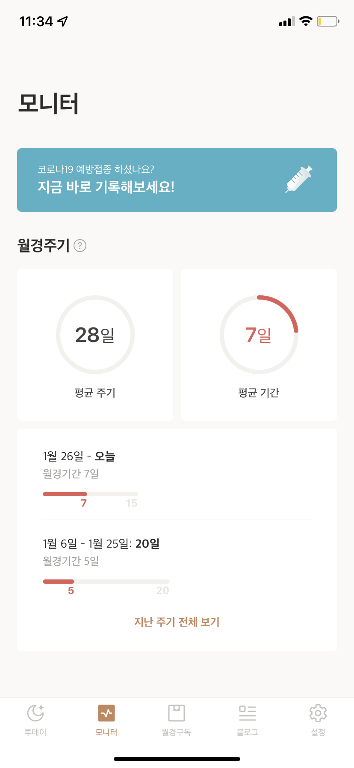Viewport: 354px width, 768px height.
Task: Open the 월경구독 box icon
Action: [x=177, y=713]
